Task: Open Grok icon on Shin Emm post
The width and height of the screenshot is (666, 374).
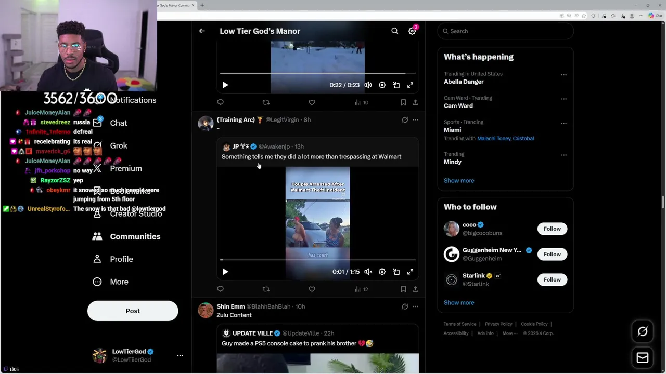Action: (405, 307)
